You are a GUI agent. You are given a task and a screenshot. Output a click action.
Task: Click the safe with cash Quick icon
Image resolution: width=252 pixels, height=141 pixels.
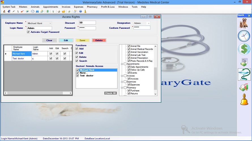point(244,62)
